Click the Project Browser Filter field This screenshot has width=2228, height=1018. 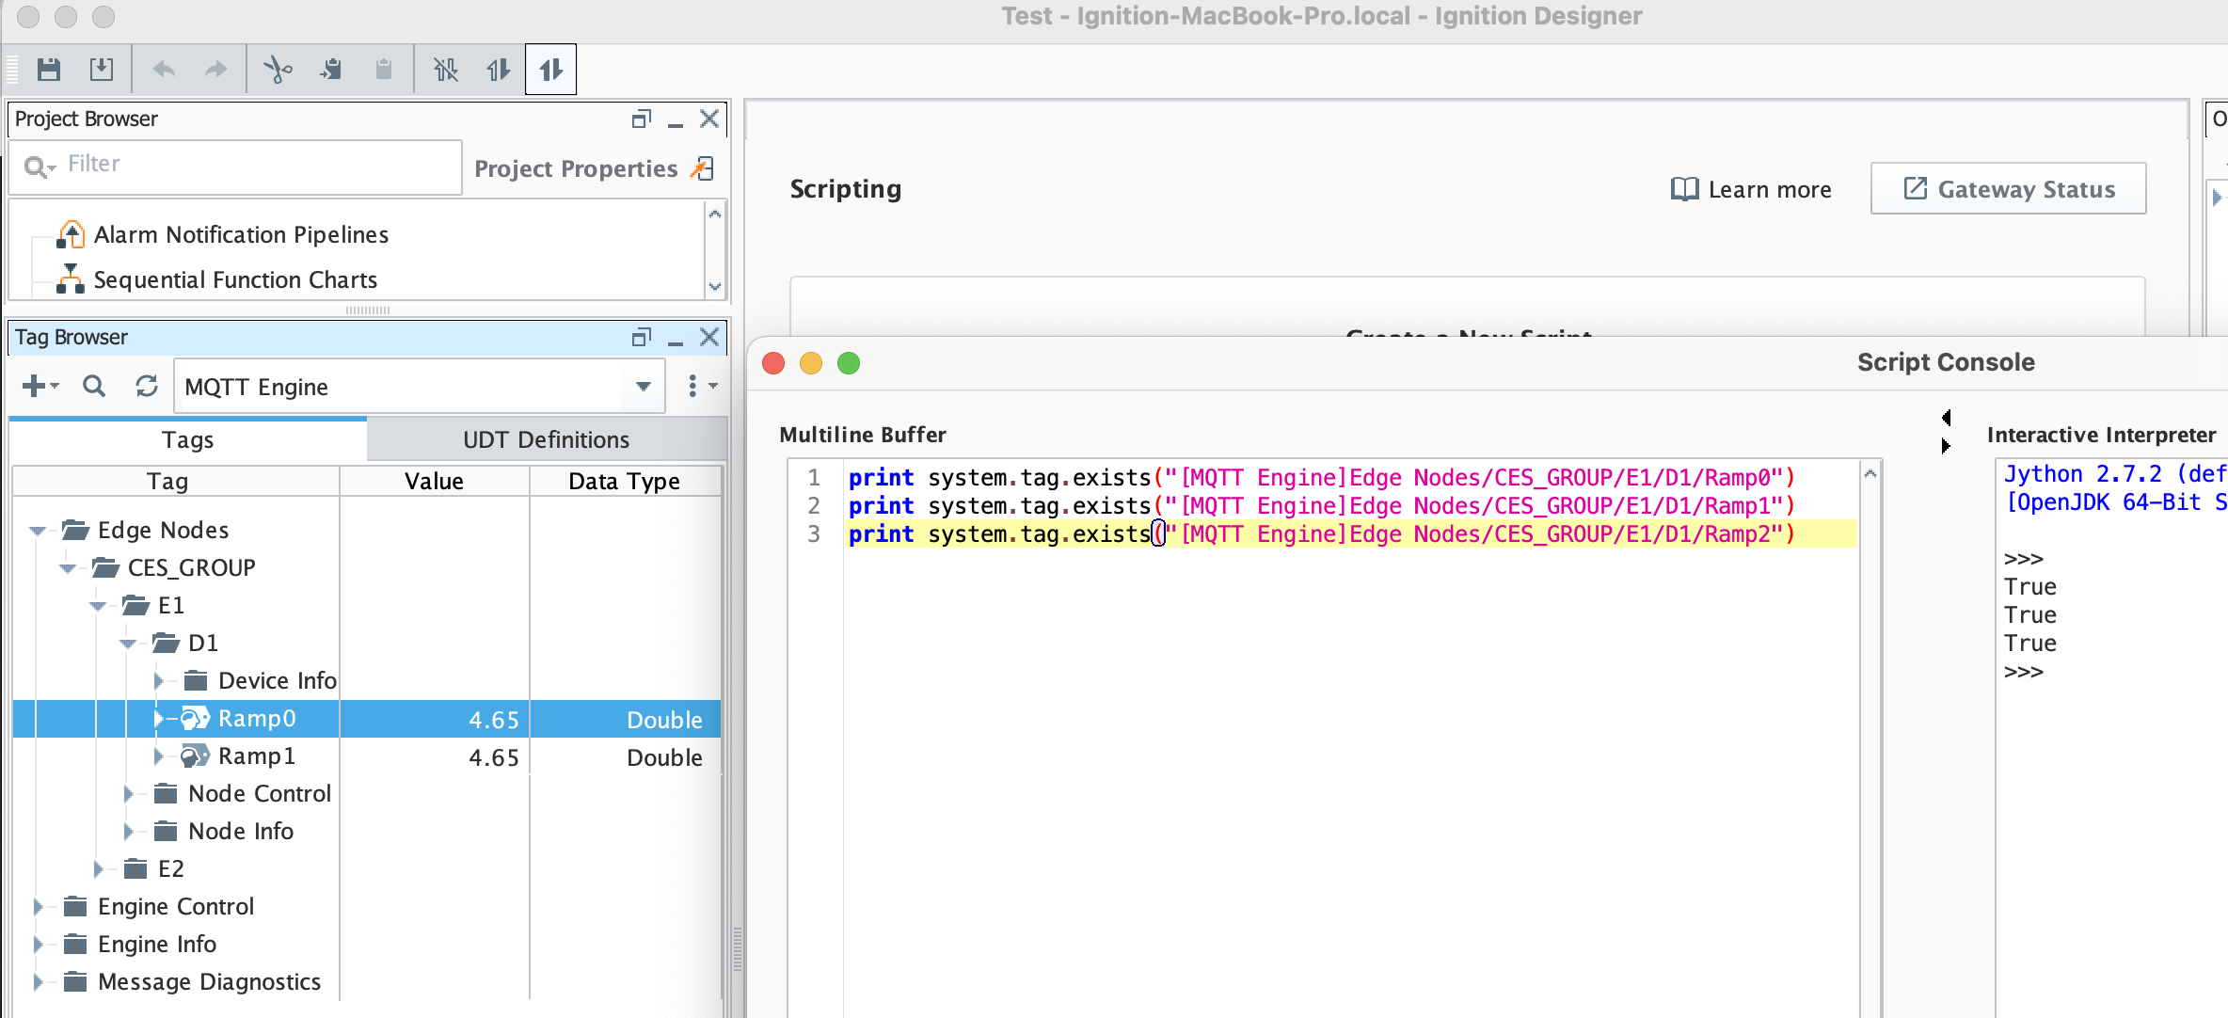pyautogui.click(x=235, y=167)
